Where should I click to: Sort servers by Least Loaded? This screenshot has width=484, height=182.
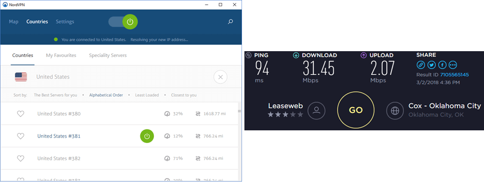point(147,95)
